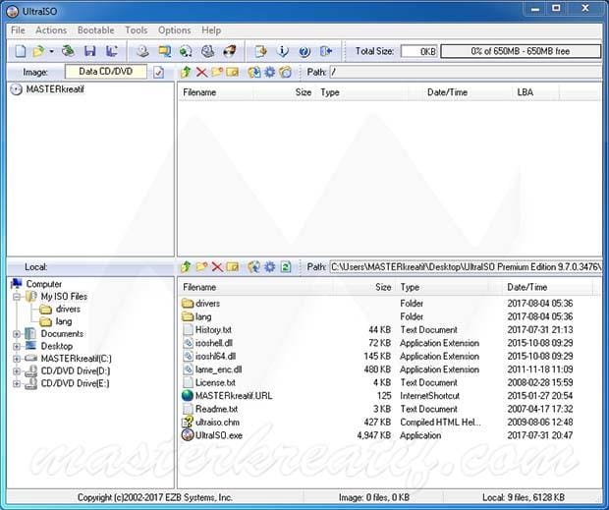609x510 pixels.
Task: Click the Extract icon in Image toolbar
Action: coord(254,72)
